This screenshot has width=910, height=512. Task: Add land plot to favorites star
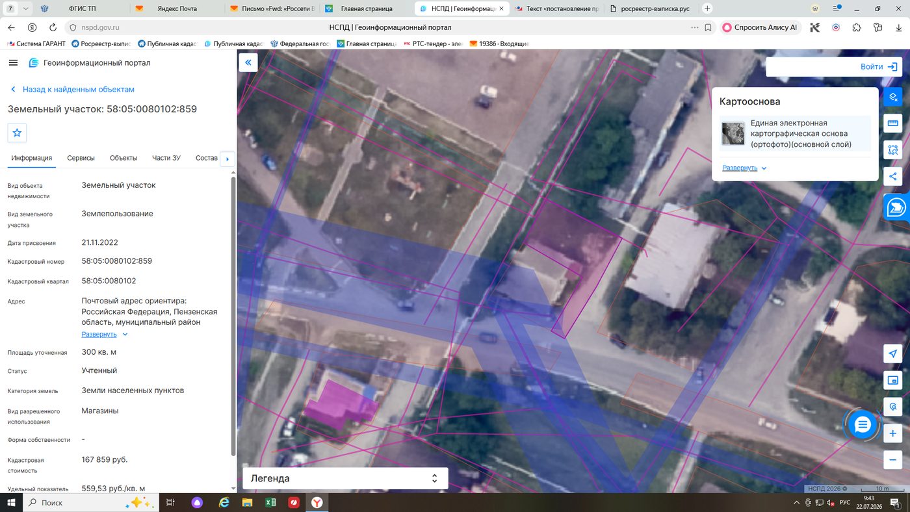coord(17,133)
